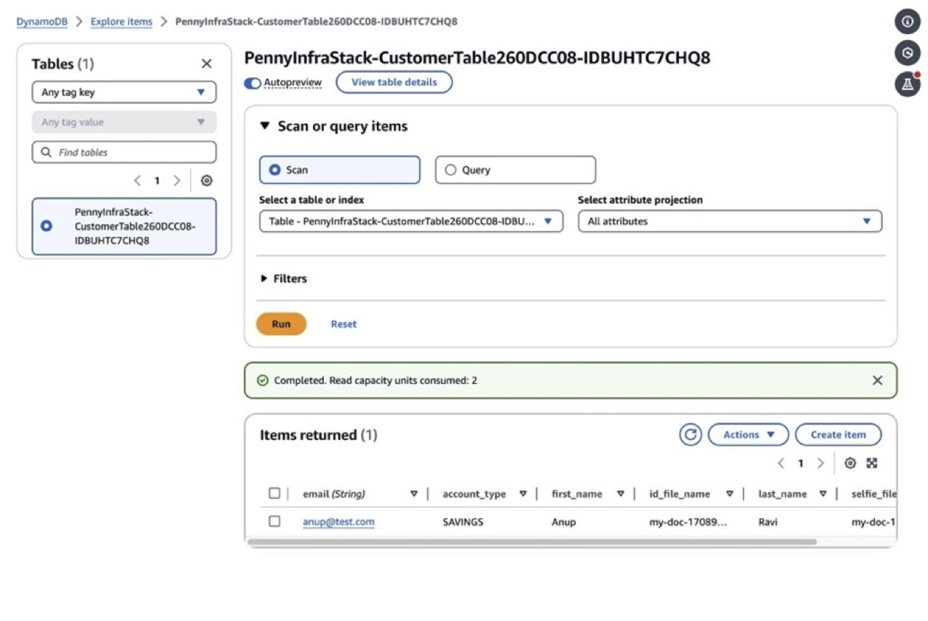
Task: Open the Amazon Q assistant icon
Action: click(907, 52)
